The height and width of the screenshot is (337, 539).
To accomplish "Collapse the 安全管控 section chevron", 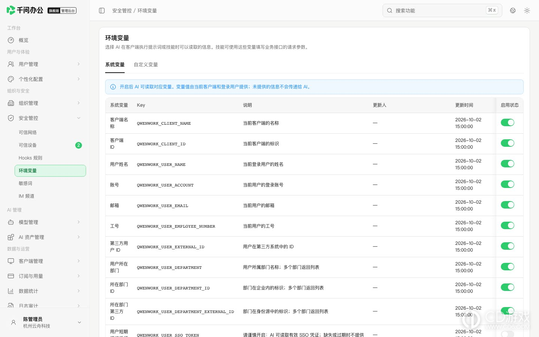I will pyautogui.click(x=79, y=118).
